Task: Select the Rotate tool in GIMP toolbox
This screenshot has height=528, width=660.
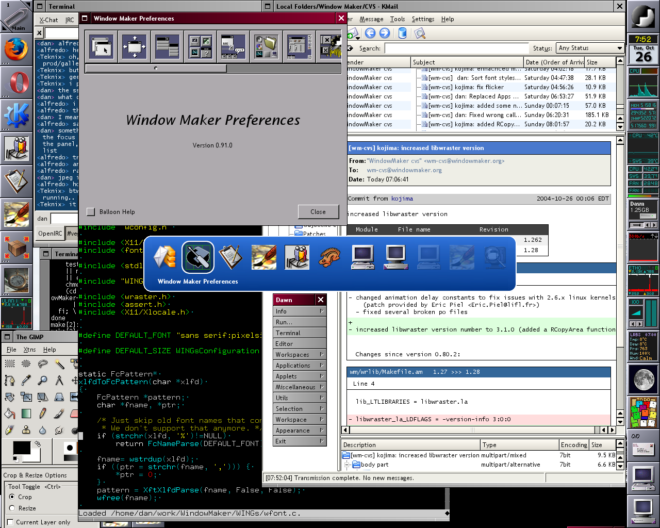Action: tap(10, 397)
